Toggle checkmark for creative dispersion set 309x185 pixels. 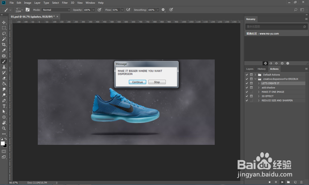coord(247,79)
